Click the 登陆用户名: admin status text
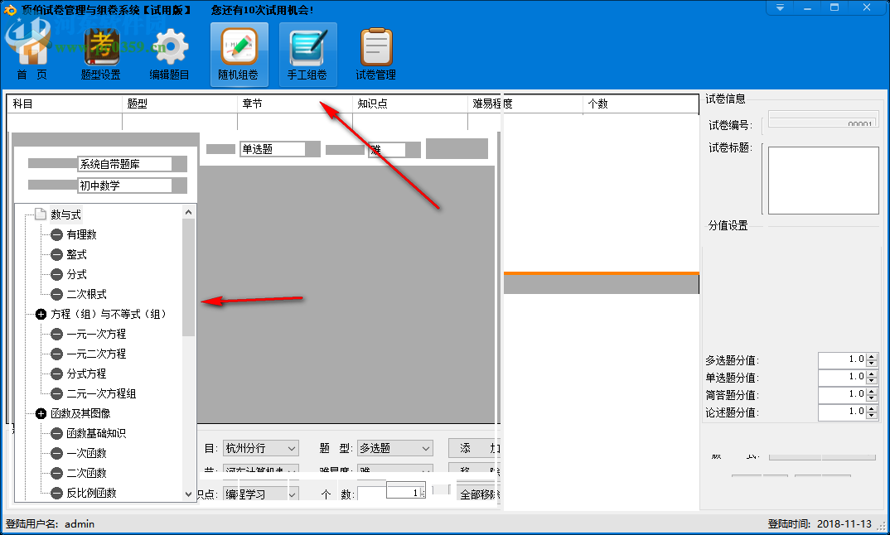Viewport: 890px width, 535px height. pos(50,523)
